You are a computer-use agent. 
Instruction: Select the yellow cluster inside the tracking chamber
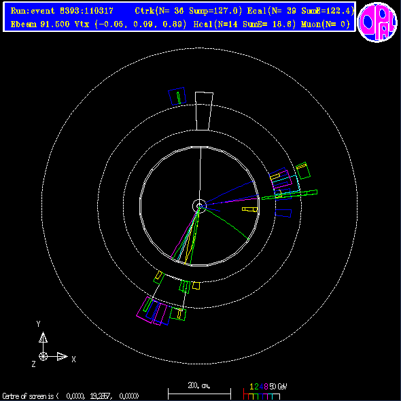[x=250, y=209]
